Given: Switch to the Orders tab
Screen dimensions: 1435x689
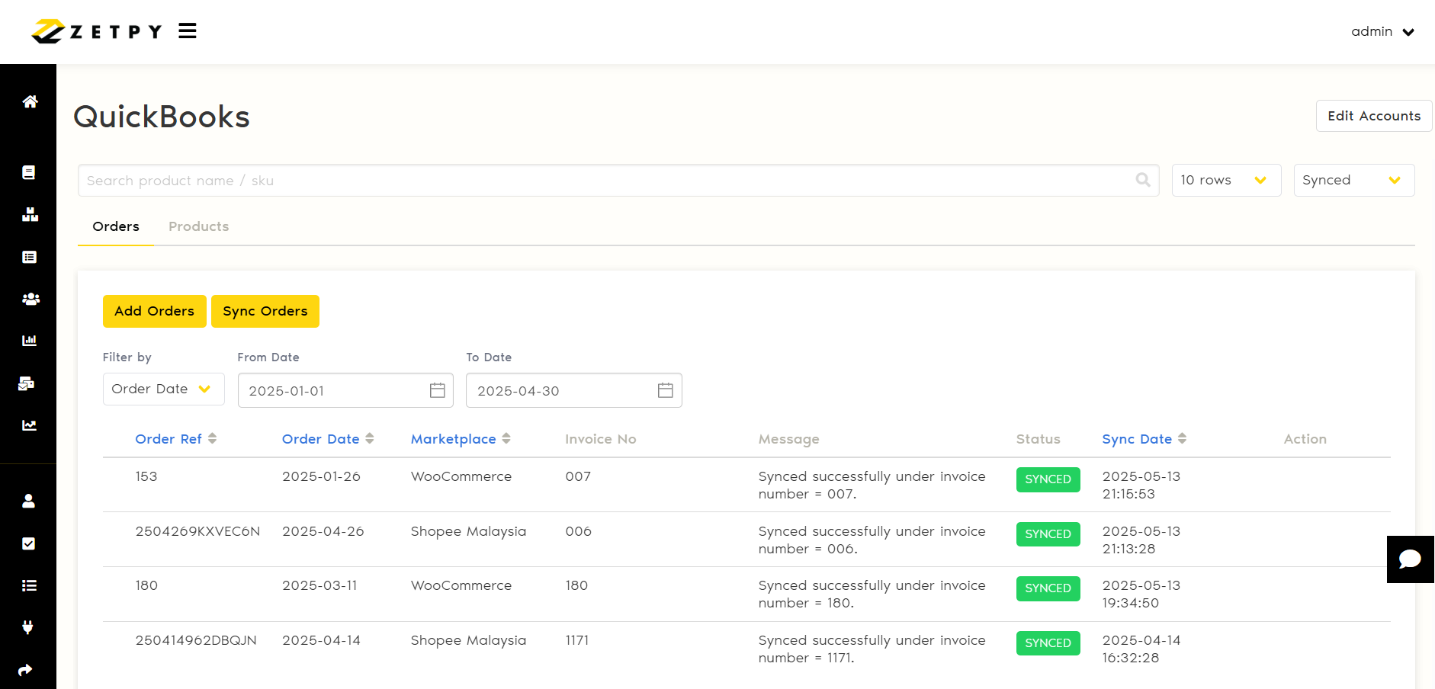Looking at the screenshot, I should (x=116, y=226).
